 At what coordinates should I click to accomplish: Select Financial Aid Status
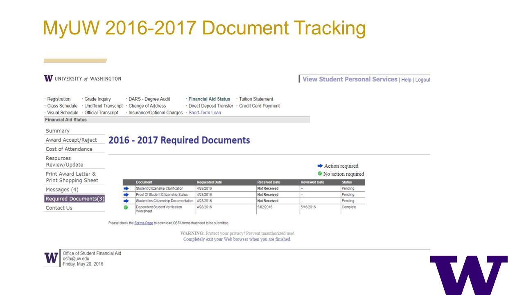pyautogui.click(x=209, y=99)
